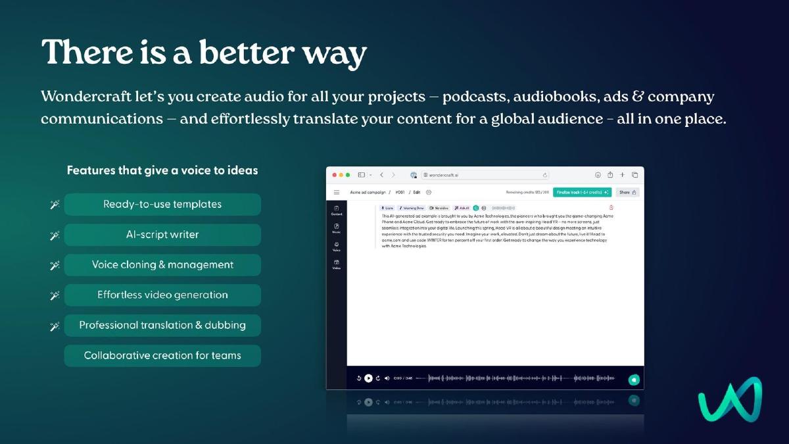Click the round icon next to Edit
Screen dimensions: 789x444
(x=429, y=192)
